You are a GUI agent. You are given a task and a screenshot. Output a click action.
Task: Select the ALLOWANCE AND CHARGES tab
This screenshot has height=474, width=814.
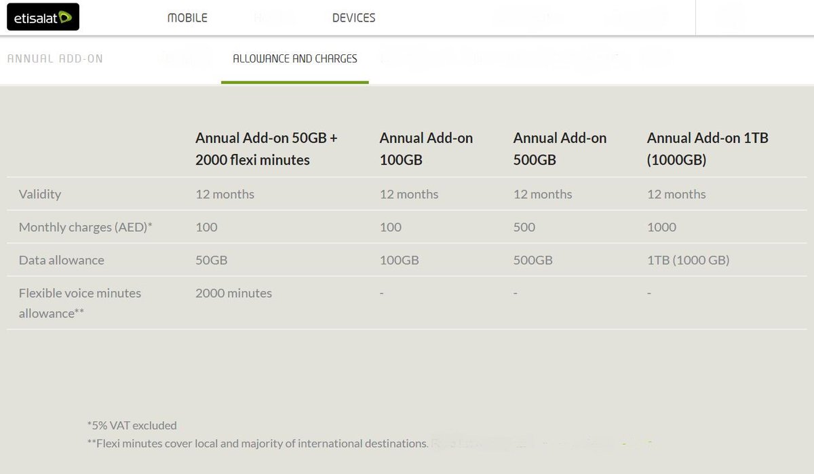[295, 58]
